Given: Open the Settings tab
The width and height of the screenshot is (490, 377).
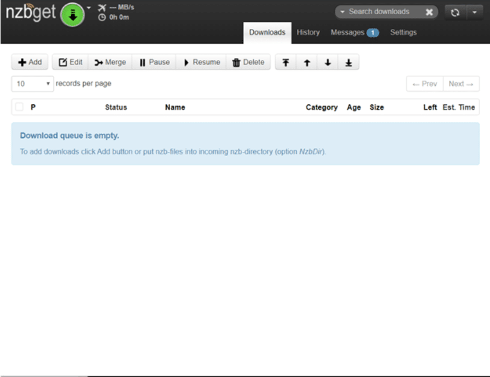Looking at the screenshot, I should [403, 32].
